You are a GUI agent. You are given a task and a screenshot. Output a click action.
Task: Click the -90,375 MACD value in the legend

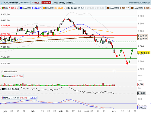pos(23,98)
